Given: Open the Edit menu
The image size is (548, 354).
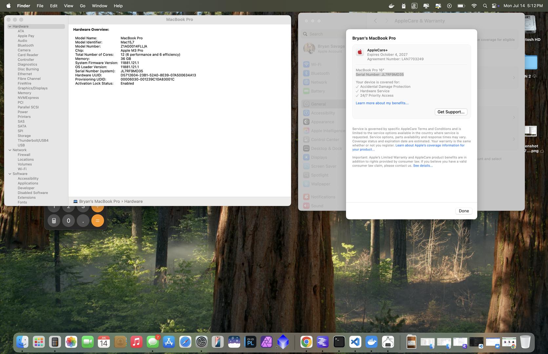Looking at the screenshot, I should (54, 6).
